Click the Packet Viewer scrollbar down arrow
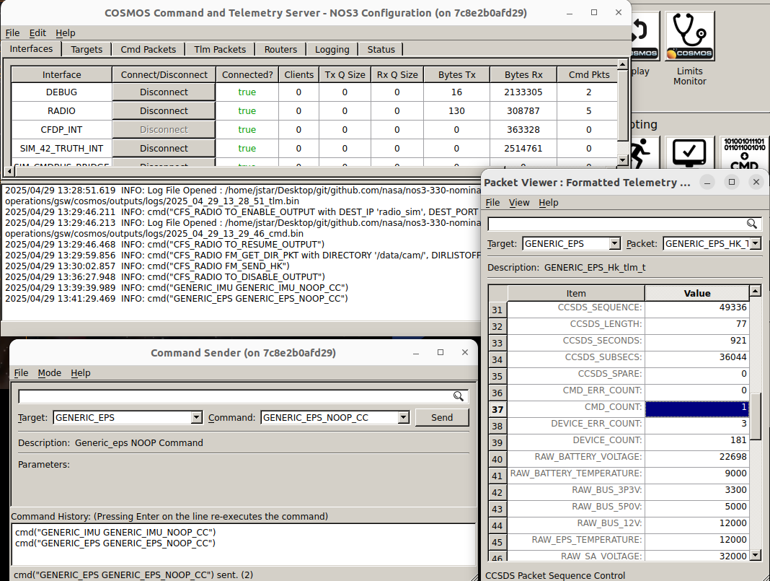770x581 pixels. [756, 555]
